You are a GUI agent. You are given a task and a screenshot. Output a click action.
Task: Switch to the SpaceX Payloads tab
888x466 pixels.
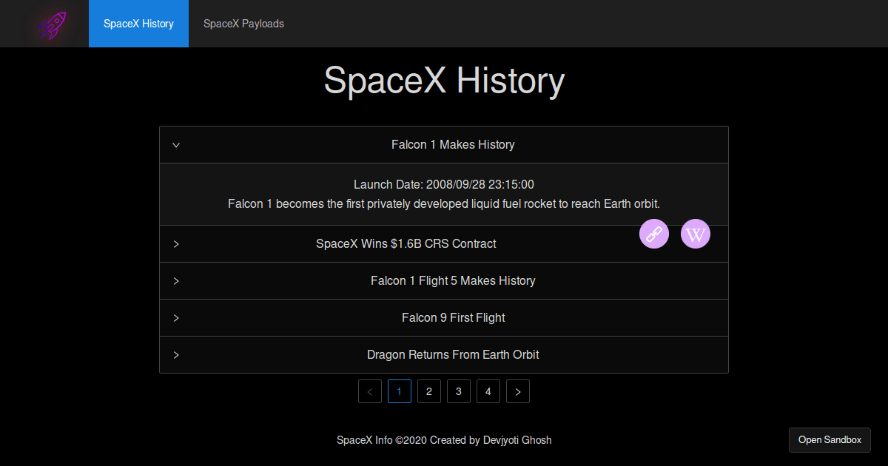point(243,23)
